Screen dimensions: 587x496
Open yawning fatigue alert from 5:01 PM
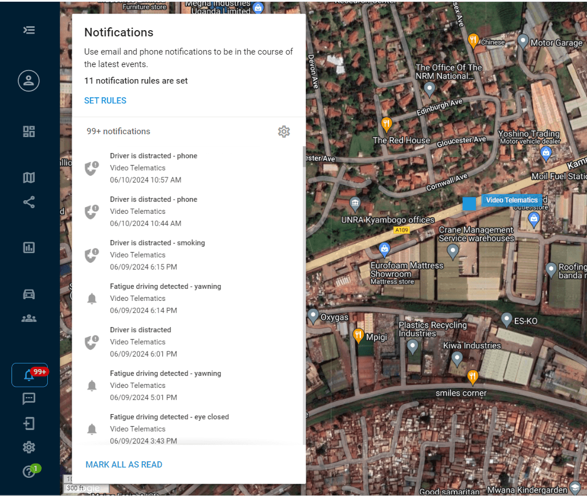coord(187,385)
